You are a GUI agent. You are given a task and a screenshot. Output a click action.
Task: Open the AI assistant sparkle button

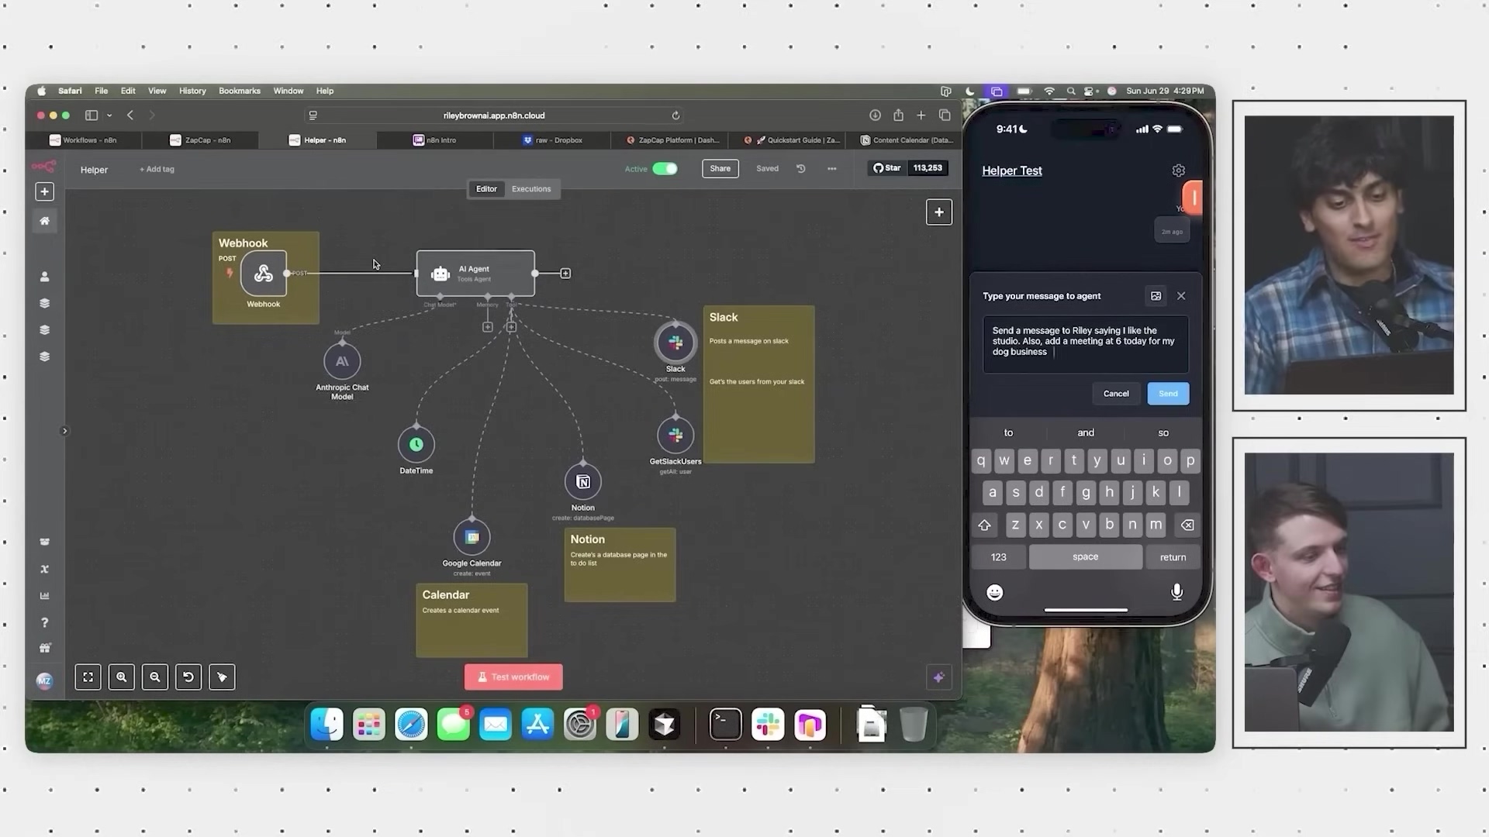tap(938, 677)
